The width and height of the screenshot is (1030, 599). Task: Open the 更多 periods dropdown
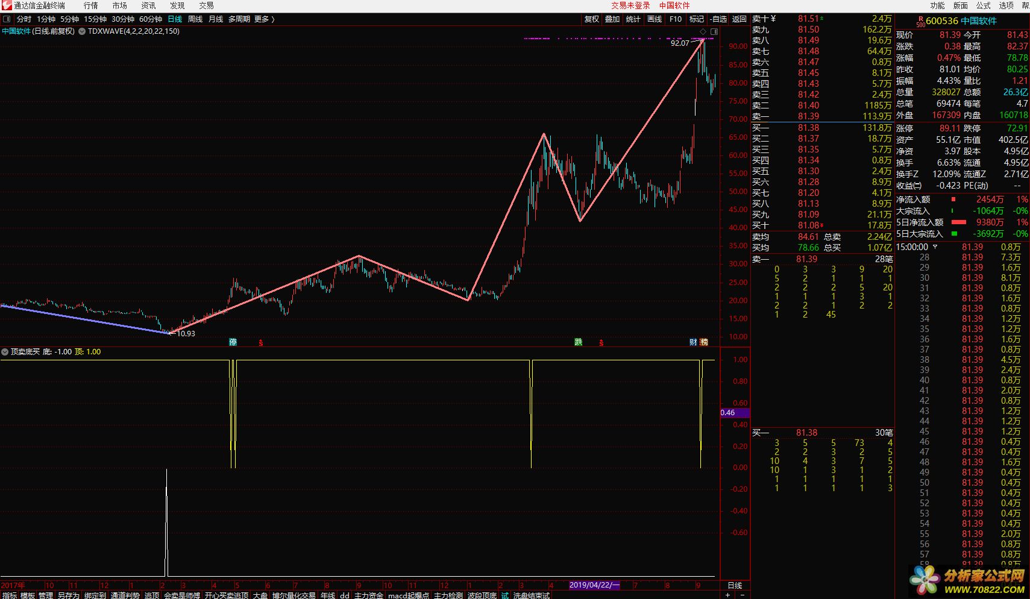pos(264,19)
